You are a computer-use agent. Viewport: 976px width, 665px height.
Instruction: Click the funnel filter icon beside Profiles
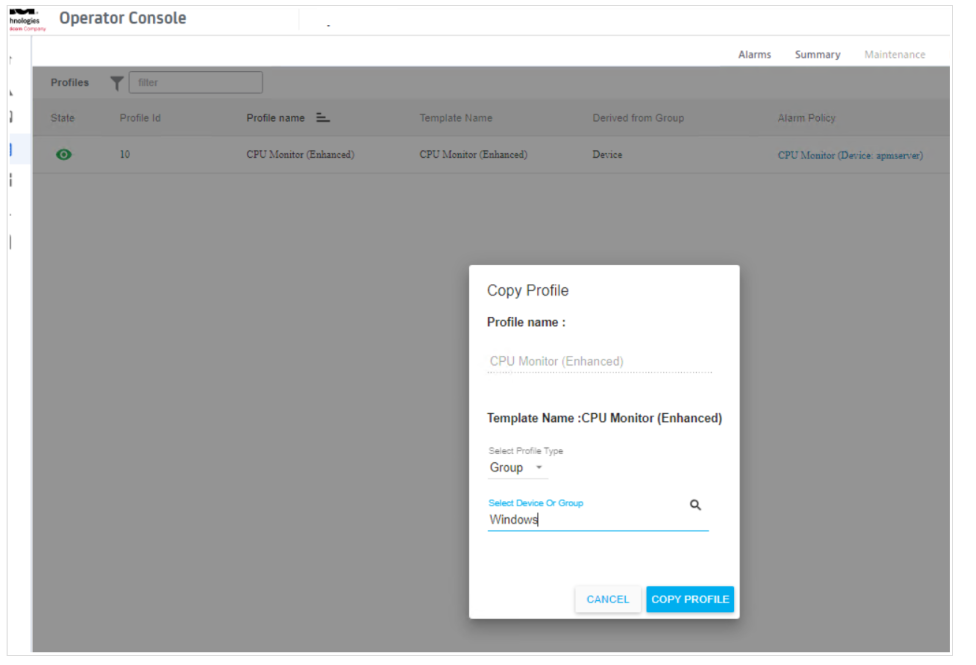point(117,83)
